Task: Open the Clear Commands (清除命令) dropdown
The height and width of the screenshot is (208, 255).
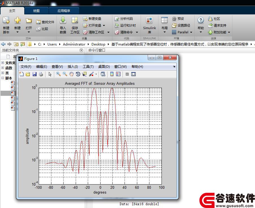Action: coord(137,32)
